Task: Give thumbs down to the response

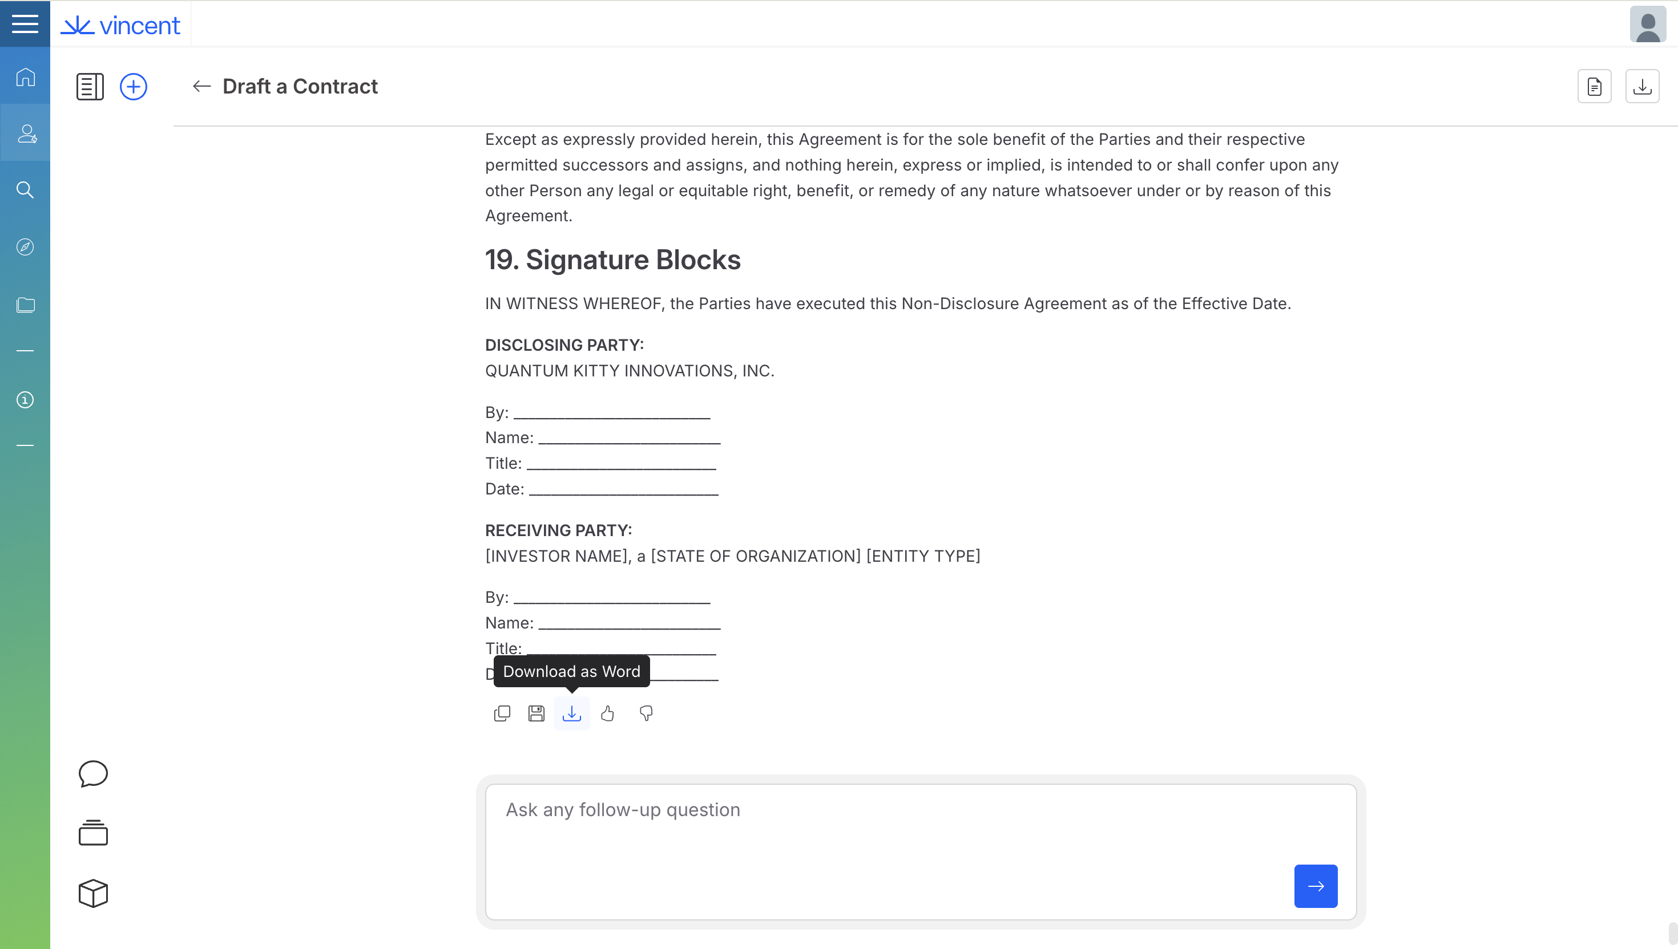Action: point(646,713)
